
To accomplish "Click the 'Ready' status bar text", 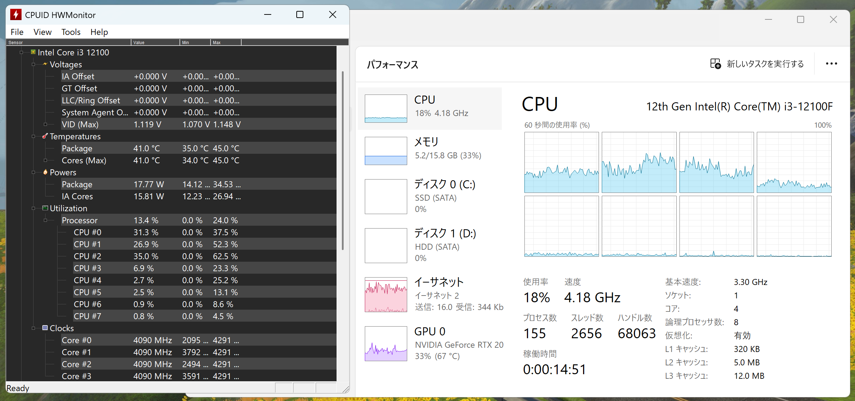I will coord(18,388).
